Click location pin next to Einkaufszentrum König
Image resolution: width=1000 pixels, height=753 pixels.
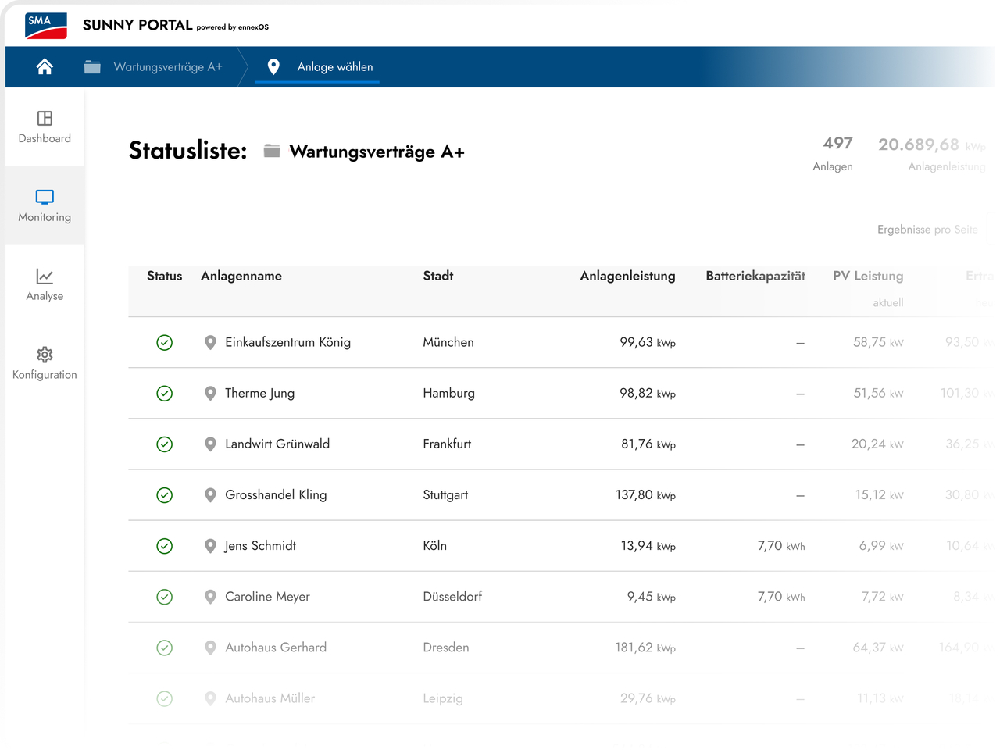point(210,342)
